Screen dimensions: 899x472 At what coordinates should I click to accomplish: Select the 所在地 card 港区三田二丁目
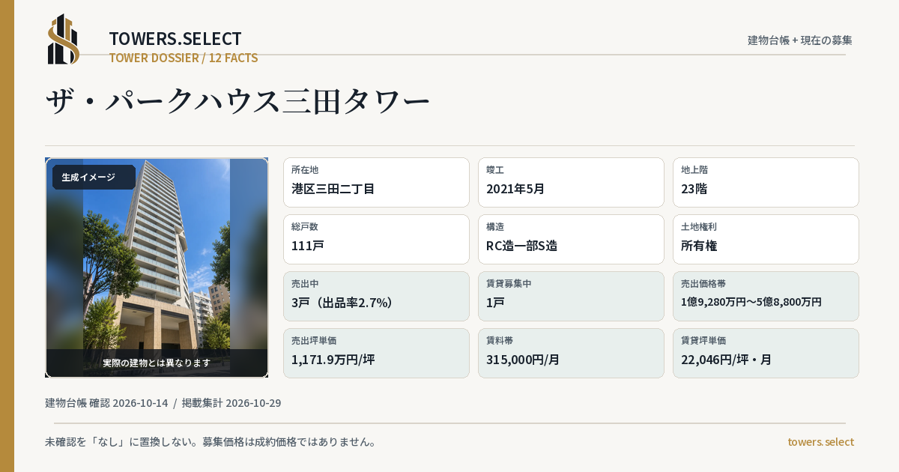[376, 182]
